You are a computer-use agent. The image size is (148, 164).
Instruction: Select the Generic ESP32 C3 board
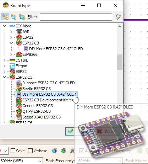[x=38, y=106]
